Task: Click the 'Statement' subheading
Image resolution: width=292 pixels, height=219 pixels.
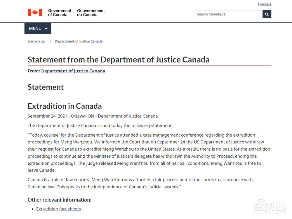Action: pos(46,87)
